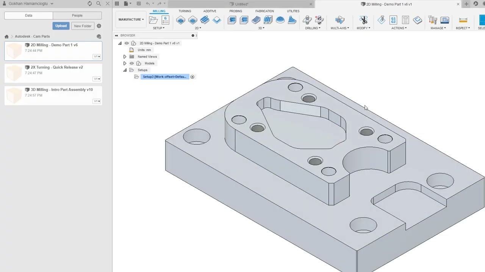The height and width of the screenshot is (272, 485).
Task: Open project in web globe icon
Action: point(99,37)
